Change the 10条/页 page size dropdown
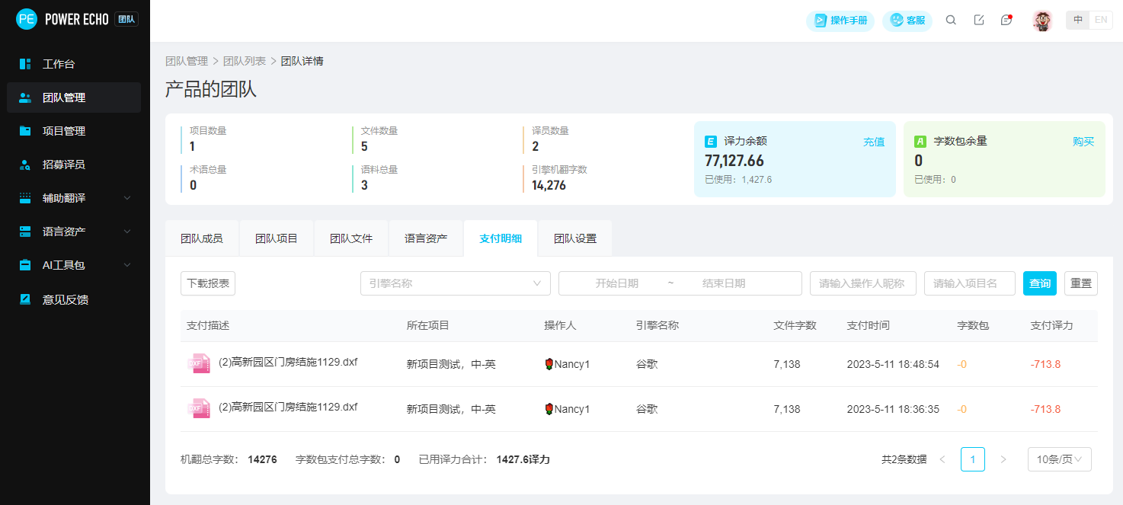This screenshot has height=505, width=1123. (x=1059, y=459)
